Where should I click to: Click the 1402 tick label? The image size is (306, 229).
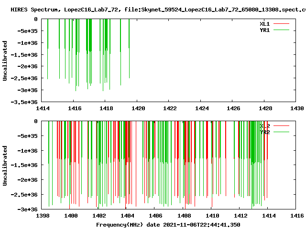99,216
